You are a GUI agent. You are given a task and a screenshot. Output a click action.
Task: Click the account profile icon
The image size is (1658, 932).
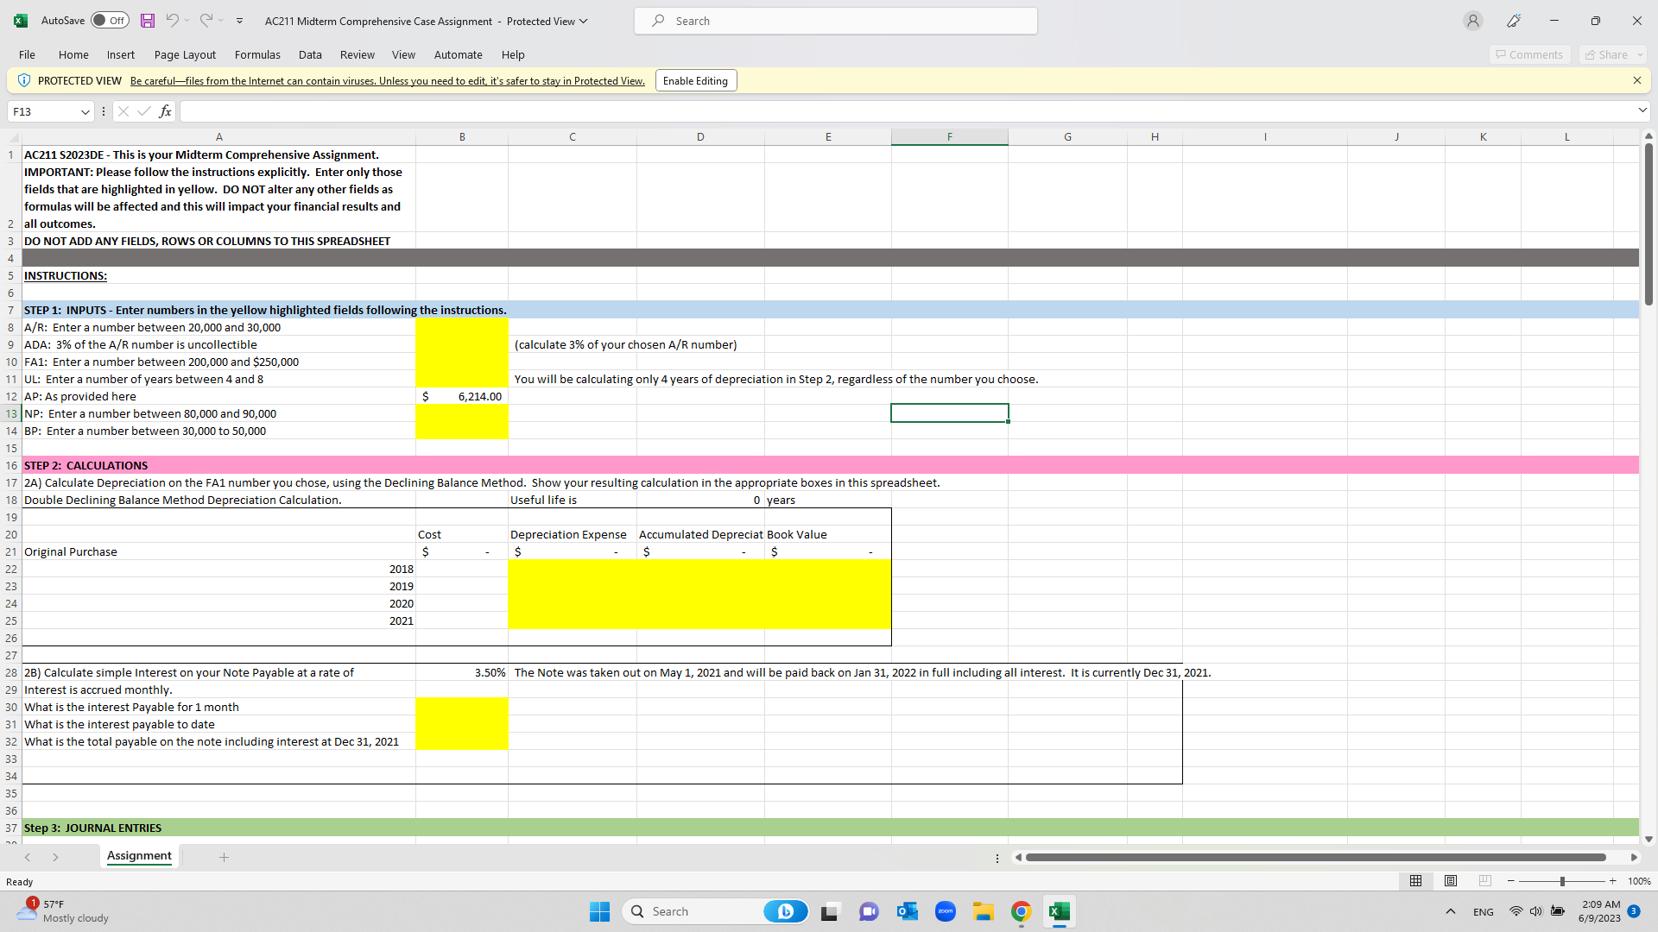pyautogui.click(x=1473, y=21)
